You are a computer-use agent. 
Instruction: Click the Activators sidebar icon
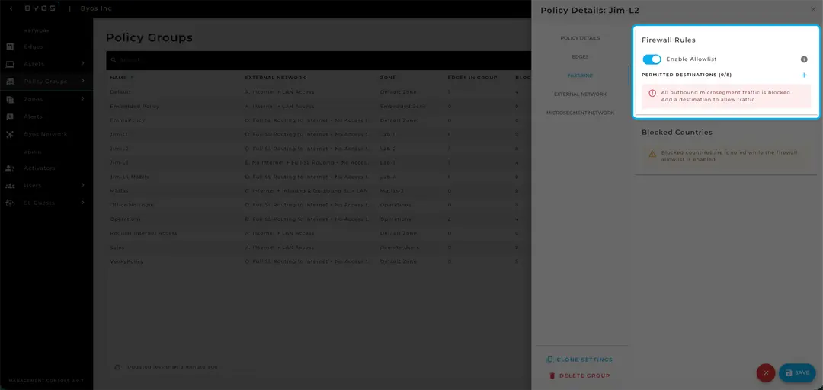point(10,168)
